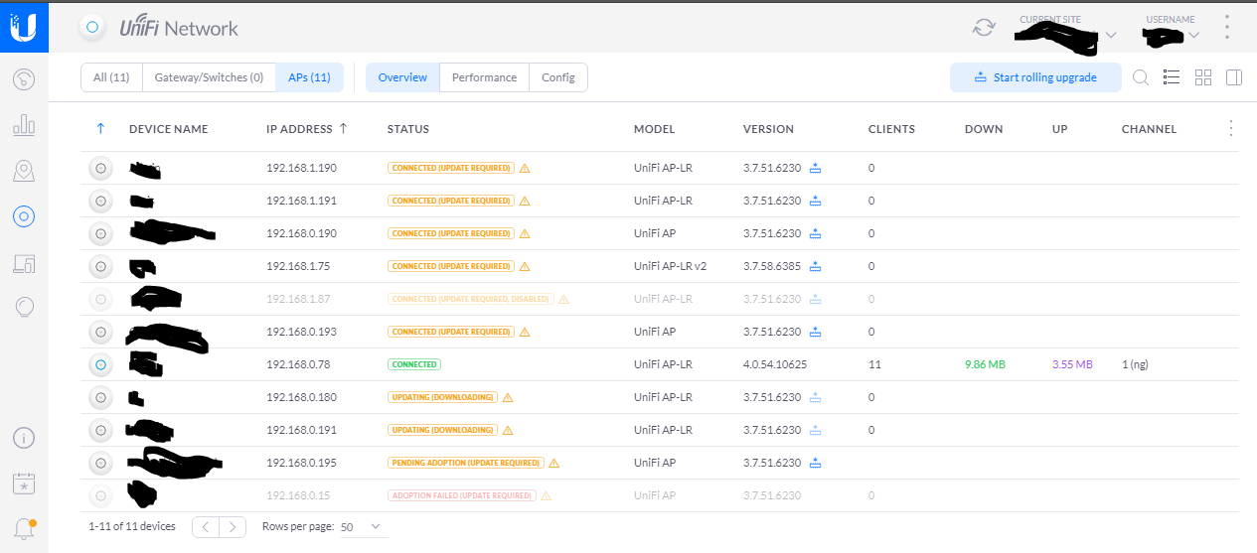
Task: Click the 3.55 MB up value
Action: (x=1072, y=364)
